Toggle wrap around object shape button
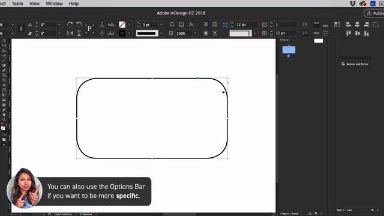 tap(206, 33)
